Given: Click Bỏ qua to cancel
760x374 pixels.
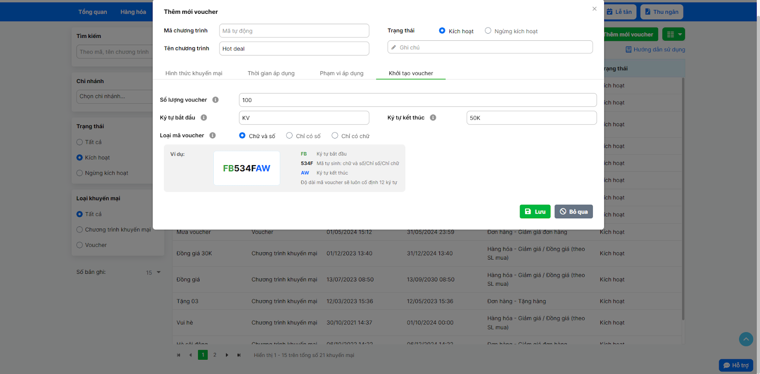Looking at the screenshot, I should coord(573,212).
